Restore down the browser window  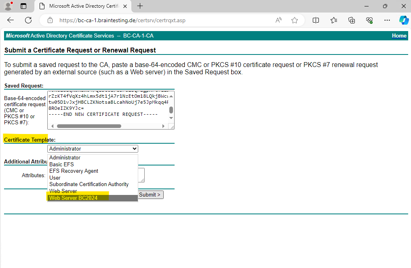pyautogui.click(x=385, y=6)
